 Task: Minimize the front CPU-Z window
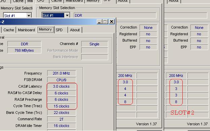pyautogui.click(x=99, y=21)
